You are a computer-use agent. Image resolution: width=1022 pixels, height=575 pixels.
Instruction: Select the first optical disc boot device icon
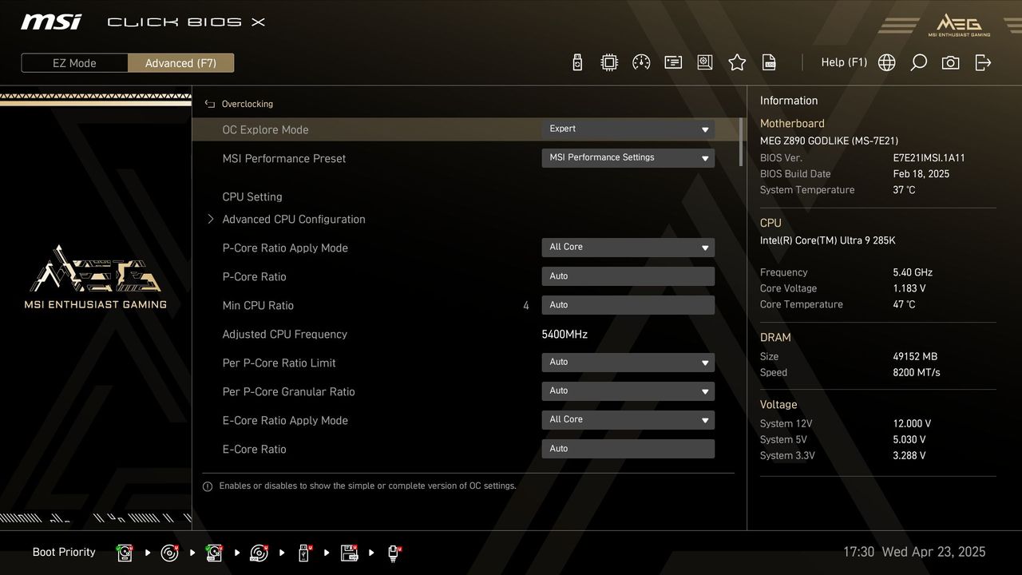pos(169,553)
